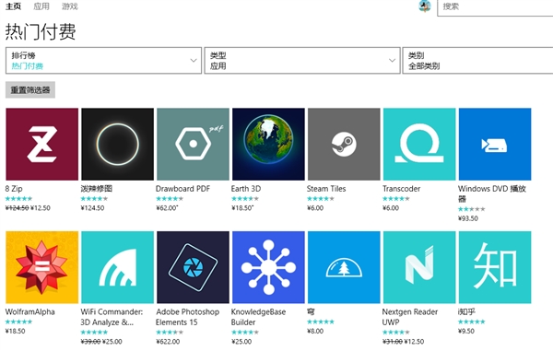Expand the 类别 category dropdown
The height and width of the screenshot is (351, 553).
click(477, 61)
